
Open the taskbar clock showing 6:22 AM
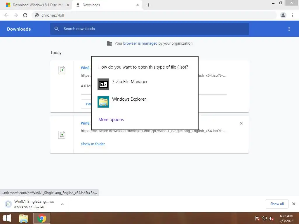pyautogui.click(x=286, y=218)
